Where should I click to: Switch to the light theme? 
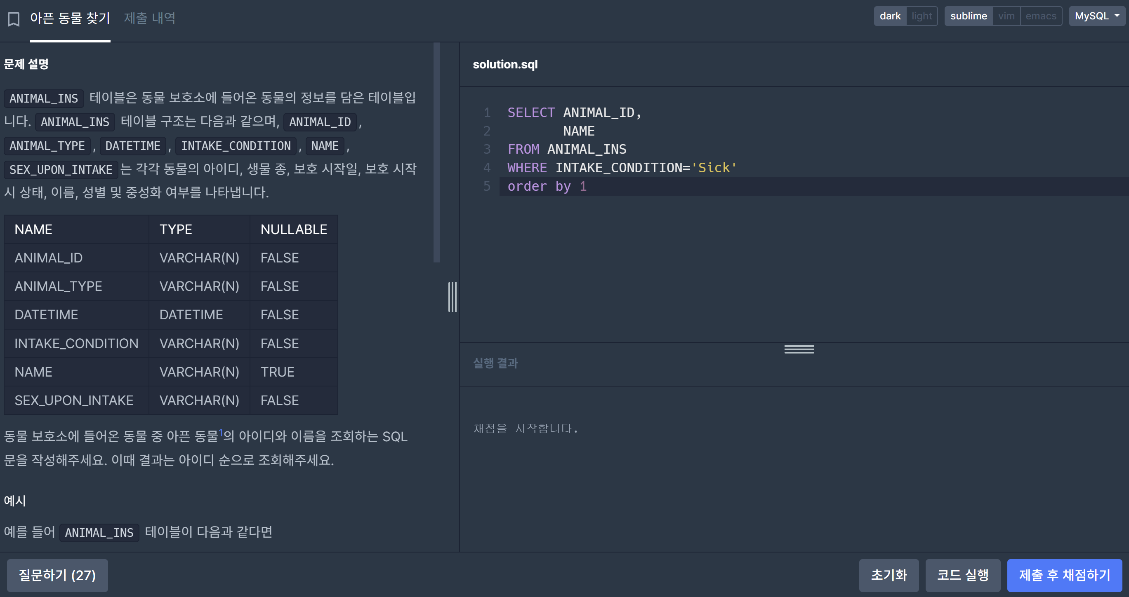pos(922,16)
